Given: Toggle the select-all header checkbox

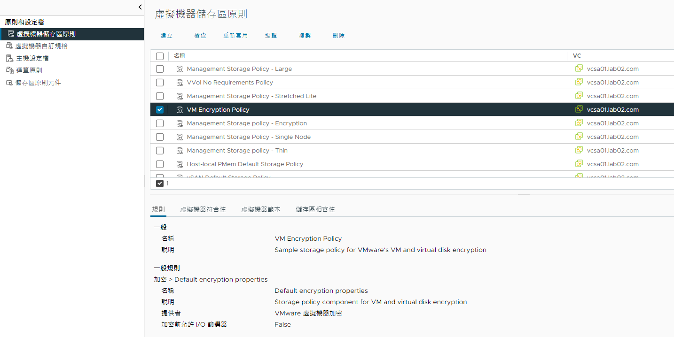Looking at the screenshot, I should pyautogui.click(x=160, y=56).
